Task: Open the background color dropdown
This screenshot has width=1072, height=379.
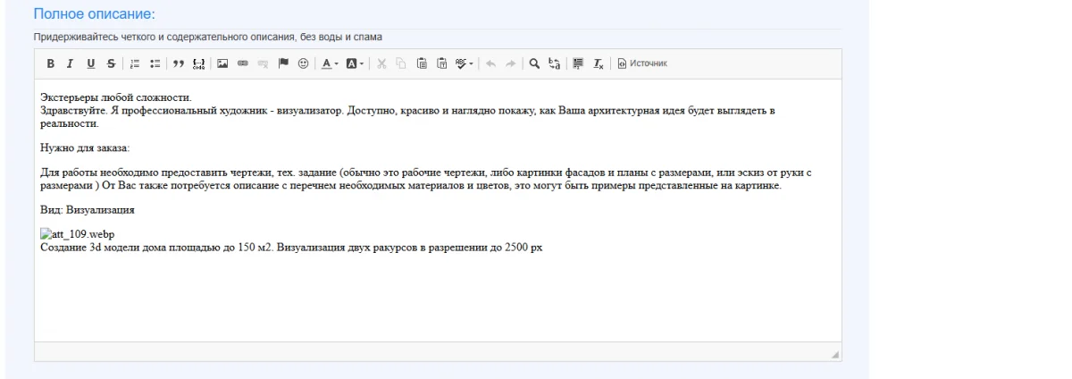Action: tap(355, 63)
